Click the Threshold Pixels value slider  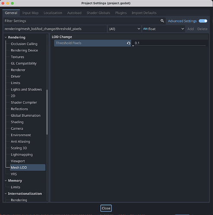tap(169, 43)
